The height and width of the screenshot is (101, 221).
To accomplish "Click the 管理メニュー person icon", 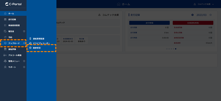I will (5, 61).
